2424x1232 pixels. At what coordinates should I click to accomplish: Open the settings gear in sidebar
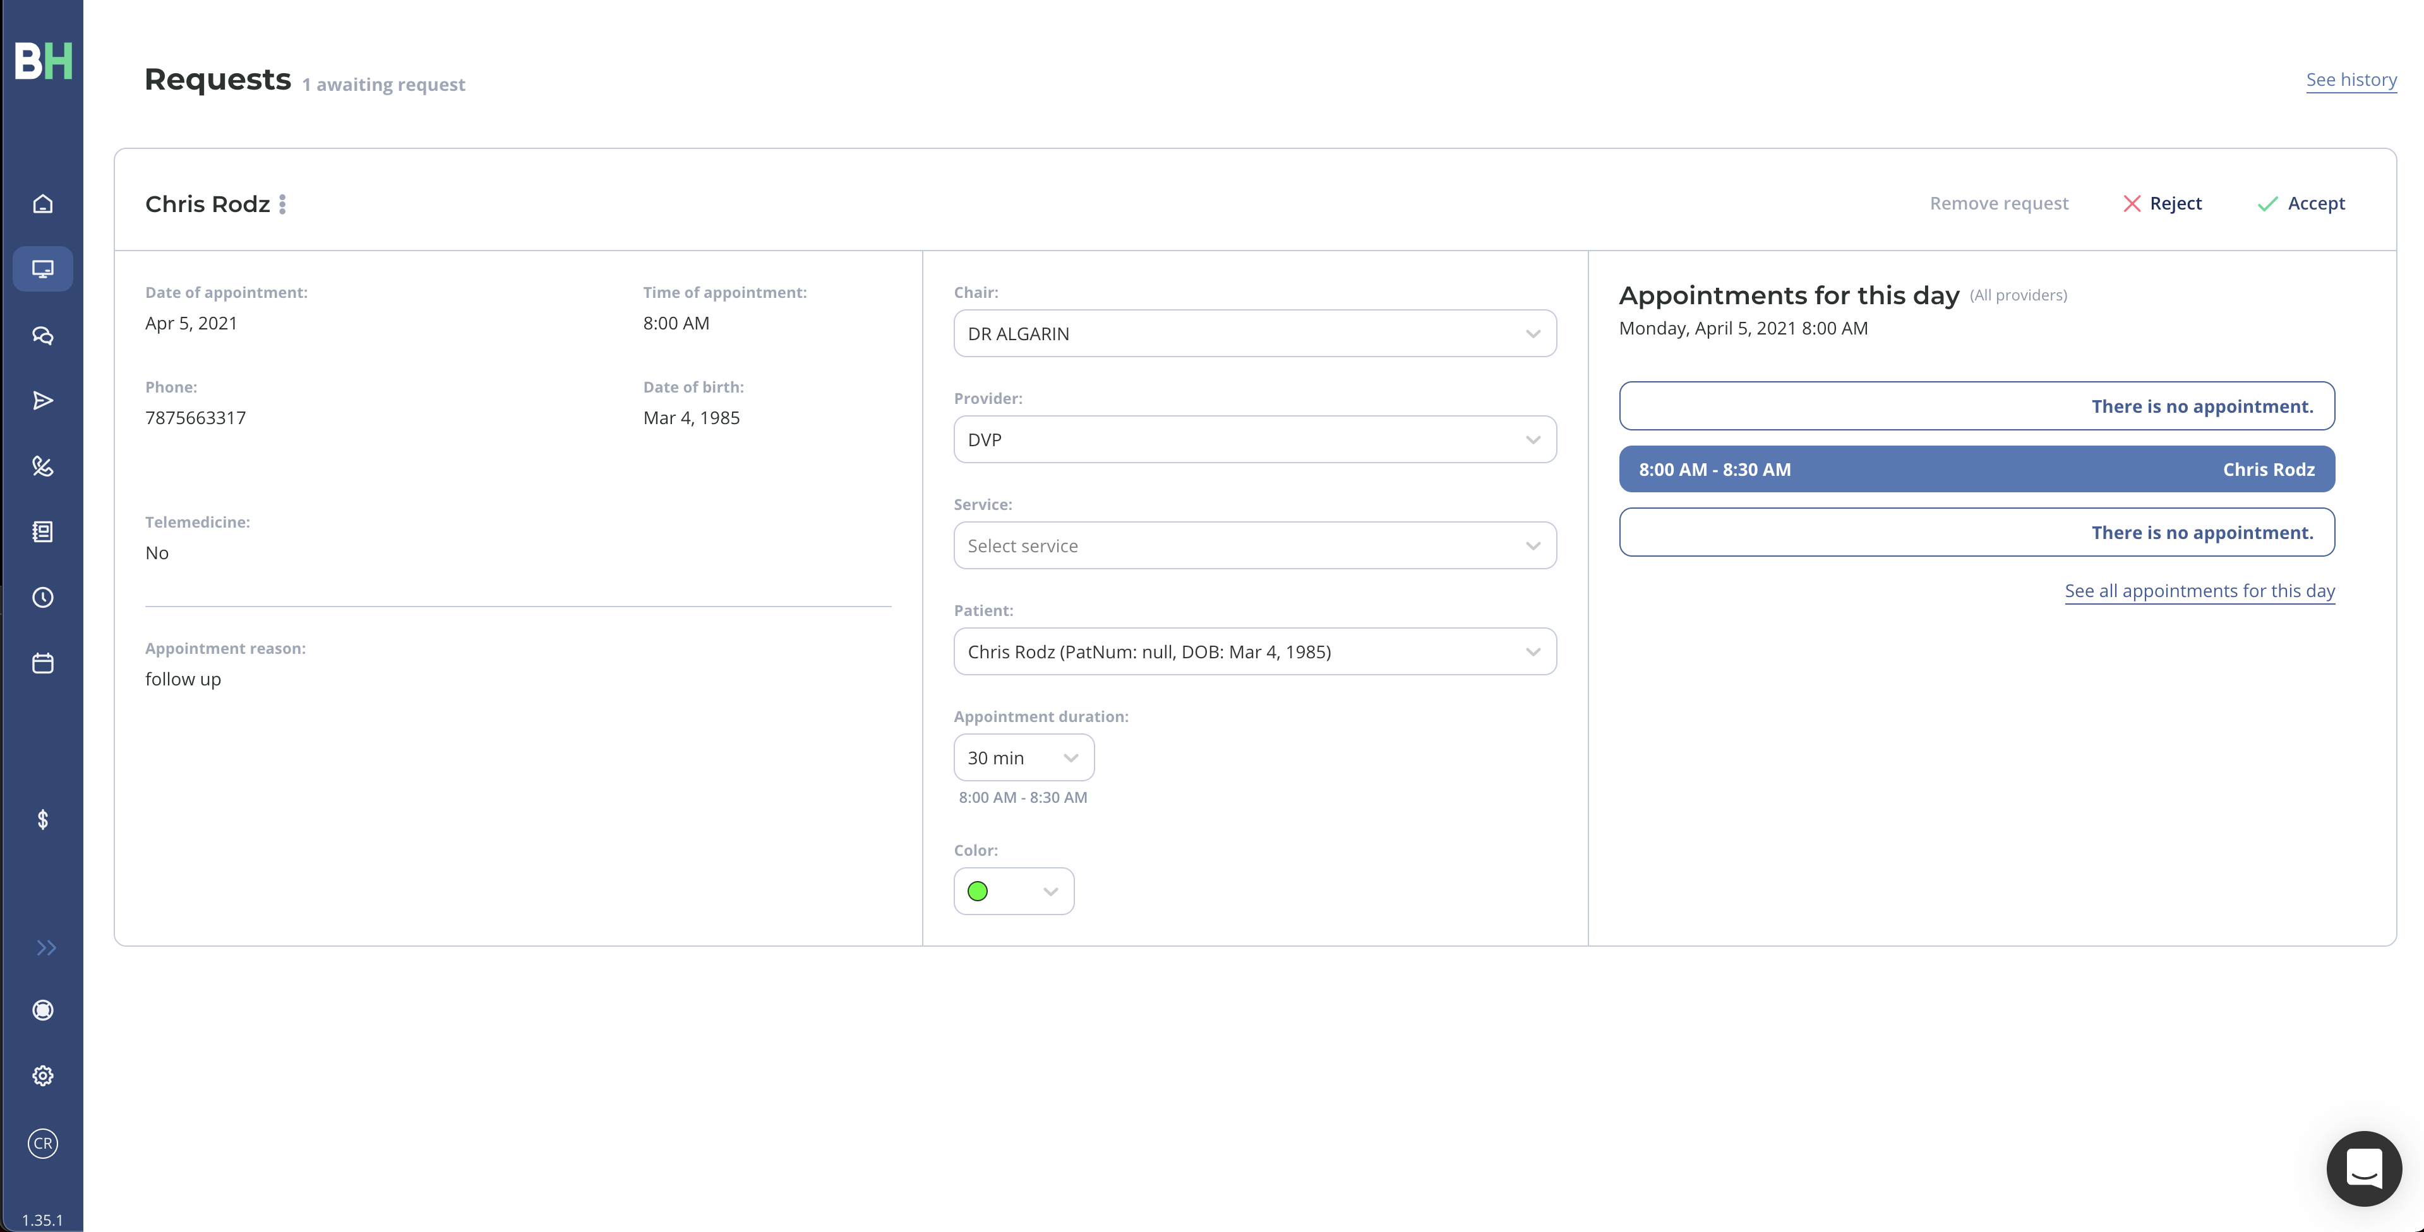(x=42, y=1076)
